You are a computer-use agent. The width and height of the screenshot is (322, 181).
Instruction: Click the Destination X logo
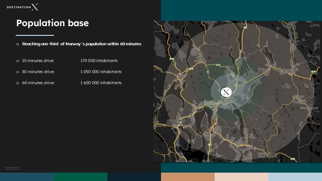coord(22,7)
